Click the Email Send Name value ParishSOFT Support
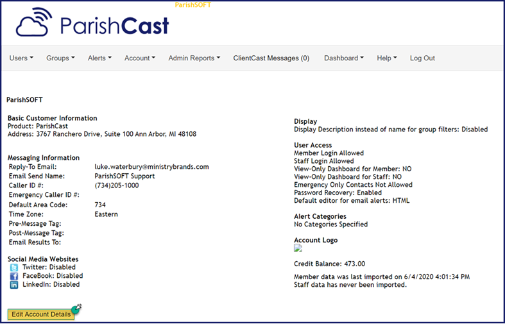Viewport: 505px width, 324px height. (124, 176)
